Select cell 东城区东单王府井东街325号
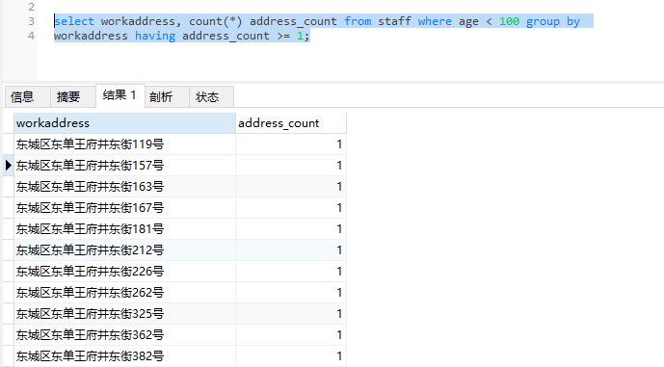664x367 pixels. tap(124, 314)
